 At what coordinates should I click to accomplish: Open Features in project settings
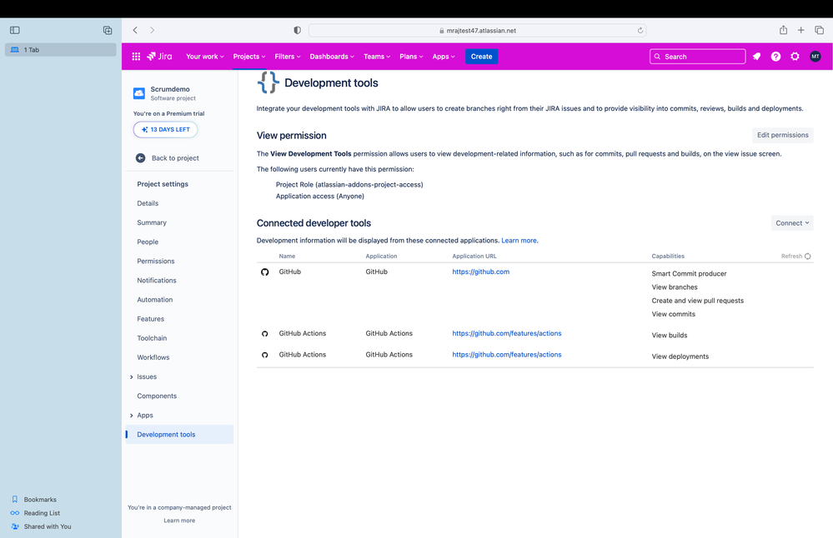click(x=151, y=319)
